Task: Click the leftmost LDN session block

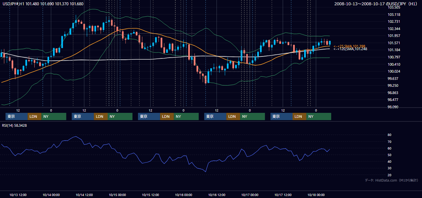Action: pos(34,116)
